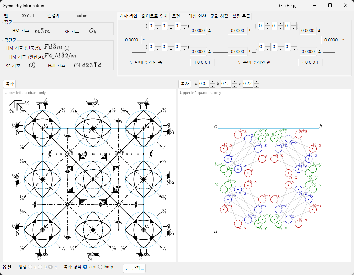Click the a value input field
Viewport: 354px width, 275px height.
(x=204, y=84)
